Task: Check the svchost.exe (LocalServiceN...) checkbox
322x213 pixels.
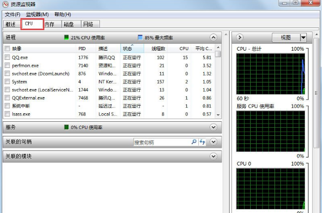Action: 7,90
